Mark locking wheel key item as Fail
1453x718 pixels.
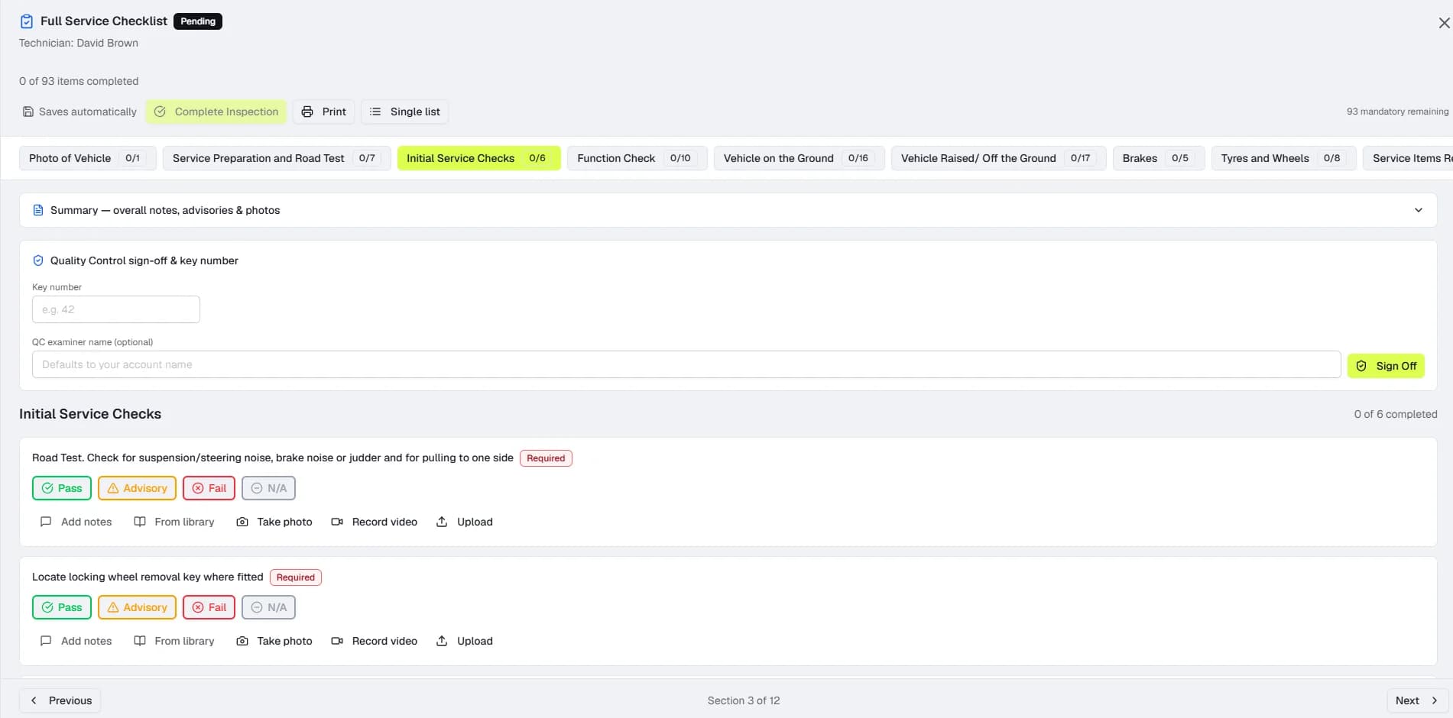[209, 607]
